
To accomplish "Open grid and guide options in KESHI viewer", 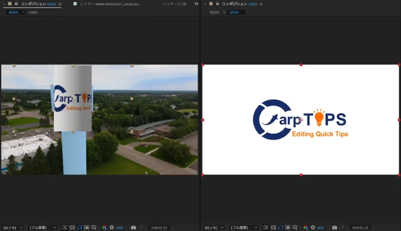I will pos(94,227).
